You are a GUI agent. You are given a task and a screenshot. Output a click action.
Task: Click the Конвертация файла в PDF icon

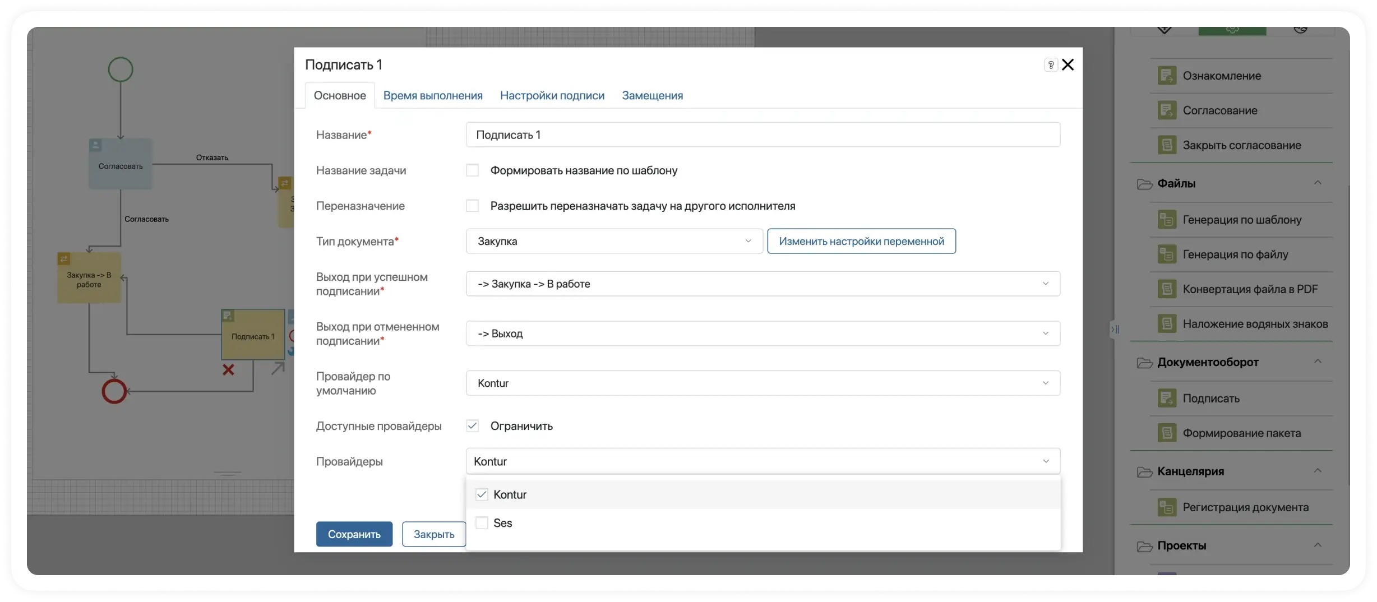click(x=1167, y=289)
